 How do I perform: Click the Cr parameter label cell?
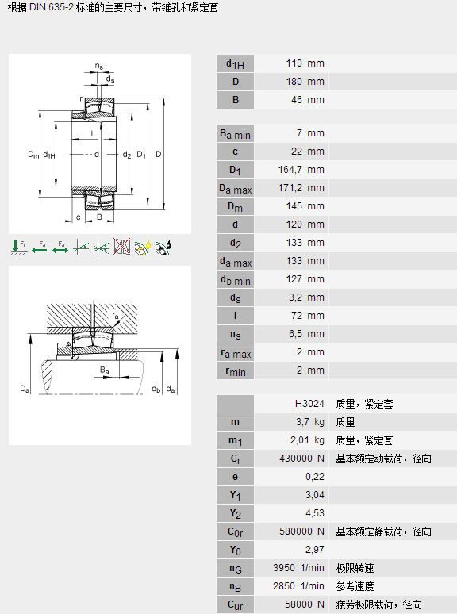pyautogui.click(x=235, y=459)
